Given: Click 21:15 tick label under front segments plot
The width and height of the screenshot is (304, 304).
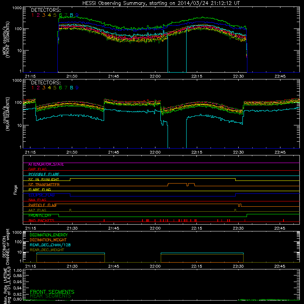Looking at the screenshot, I should (x=30, y=76).
